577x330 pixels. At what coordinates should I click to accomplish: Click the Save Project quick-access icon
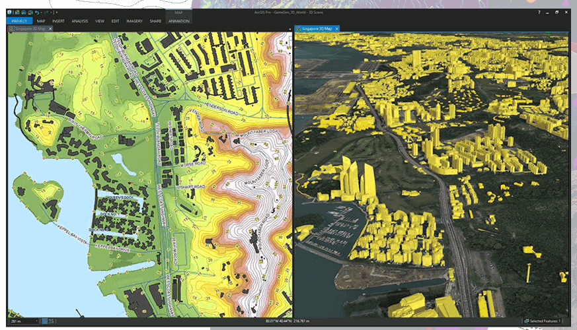point(30,13)
